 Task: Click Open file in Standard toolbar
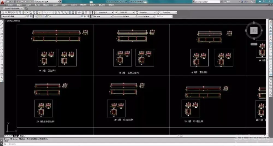[x=6, y=13]
